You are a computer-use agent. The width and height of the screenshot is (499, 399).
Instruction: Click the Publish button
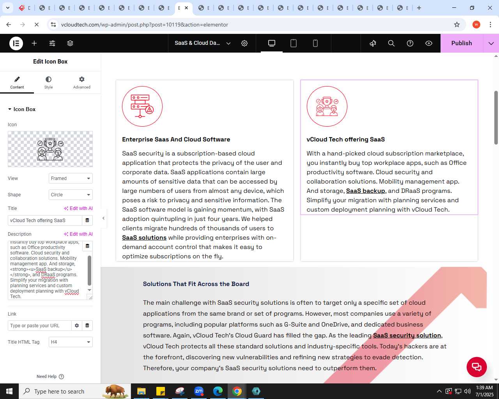tap(462, 43)
